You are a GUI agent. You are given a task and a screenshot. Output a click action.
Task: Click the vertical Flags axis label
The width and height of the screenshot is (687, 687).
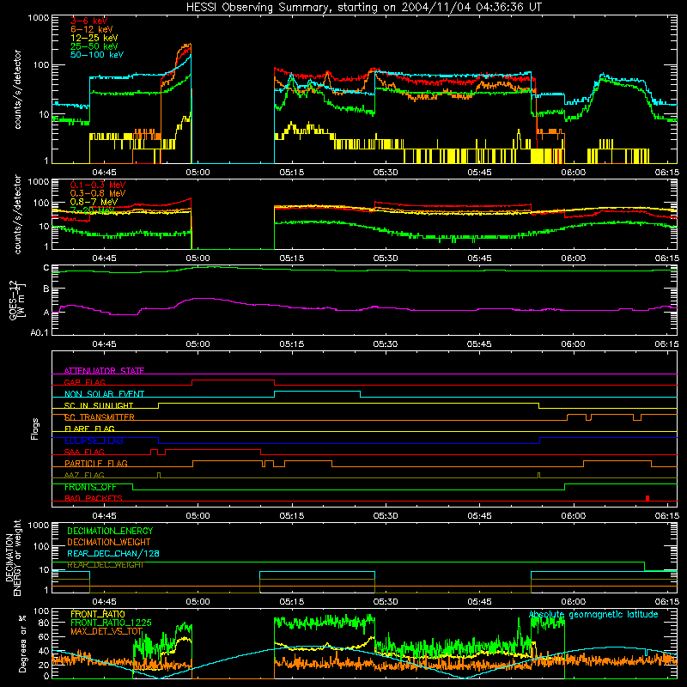coord(35,429)
